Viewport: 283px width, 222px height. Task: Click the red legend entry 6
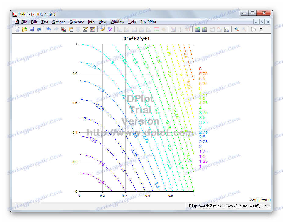pos(200,69)
